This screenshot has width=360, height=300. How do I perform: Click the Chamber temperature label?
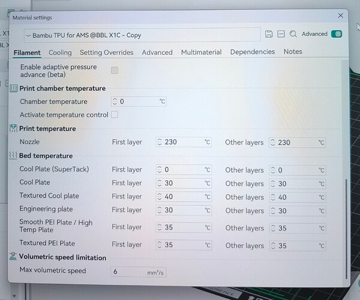click(x=53, y=101)
